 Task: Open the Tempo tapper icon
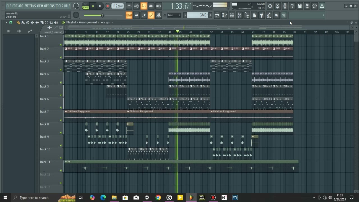click(x=269, y=15)
